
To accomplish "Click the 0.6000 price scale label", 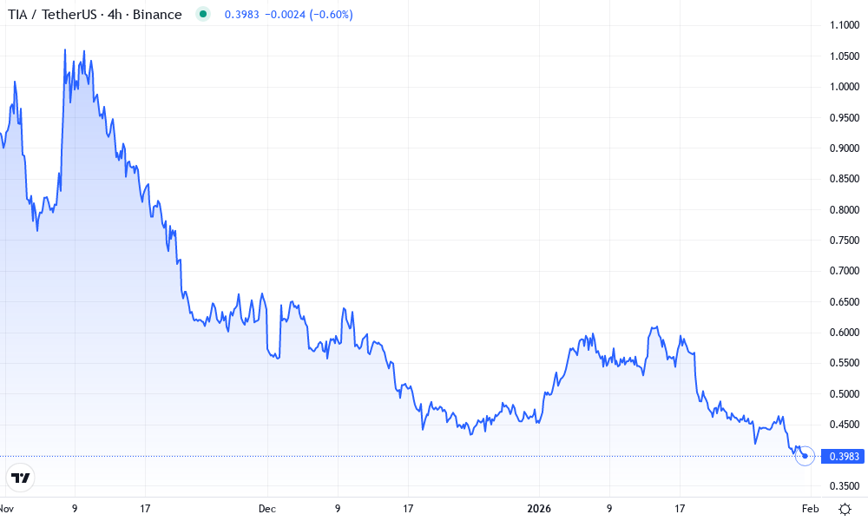I will click(x=845, y=333).
